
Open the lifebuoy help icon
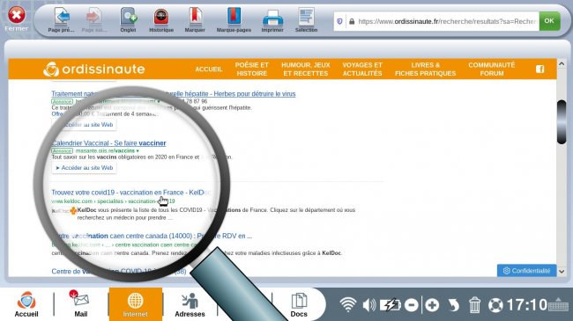pos(495,305)
